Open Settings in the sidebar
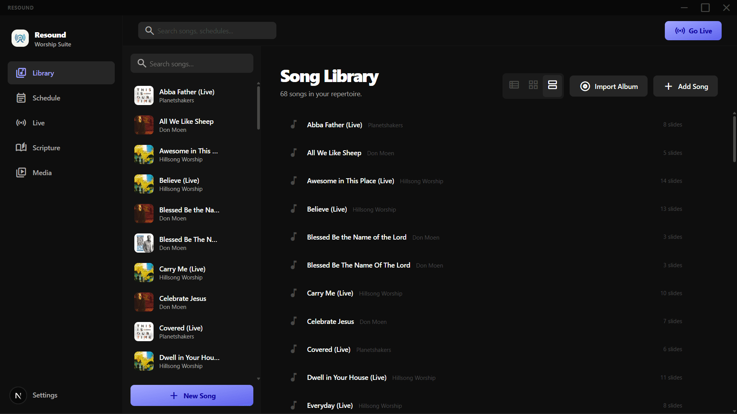Viewport: 737px width, 414px height. [x=45, y=395]
